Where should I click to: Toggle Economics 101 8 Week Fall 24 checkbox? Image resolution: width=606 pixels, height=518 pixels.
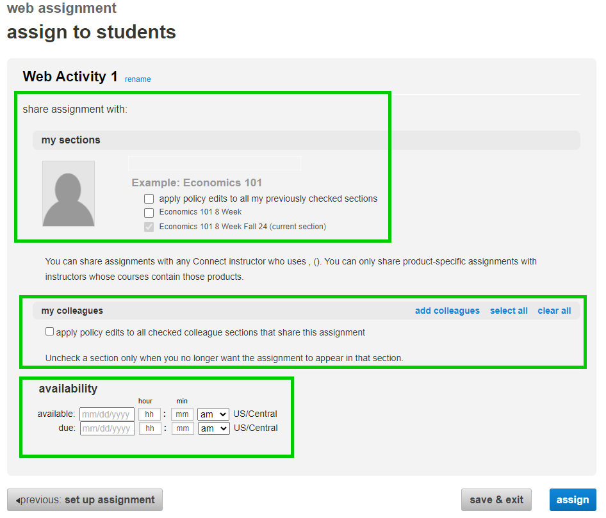tap(149, 227)
